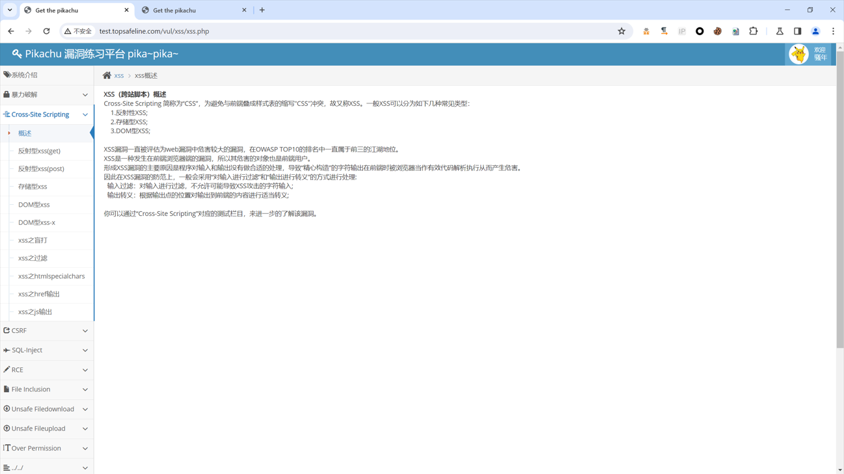Expand the Unsafe Fileupload section

46,428
